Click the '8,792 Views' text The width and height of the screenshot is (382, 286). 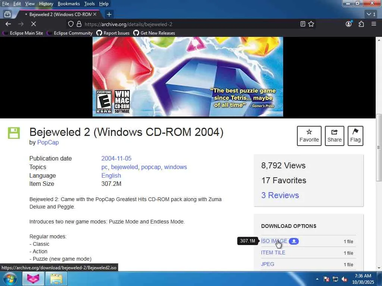[x=284, y=166]
